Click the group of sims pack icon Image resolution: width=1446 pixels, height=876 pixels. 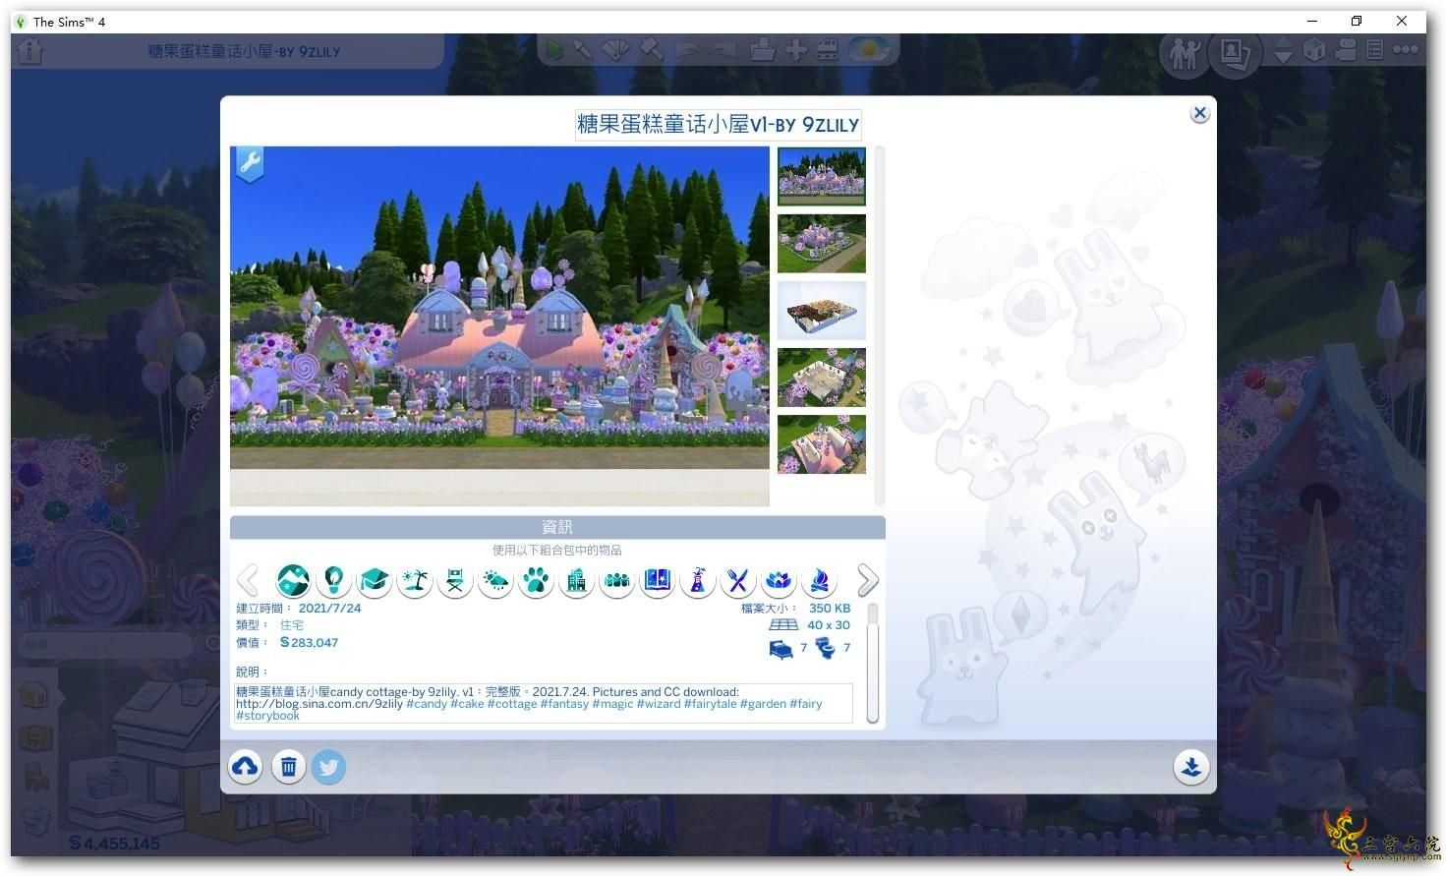616,581
